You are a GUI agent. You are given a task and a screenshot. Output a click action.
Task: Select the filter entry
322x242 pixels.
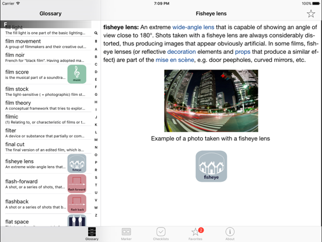(46, 133)
